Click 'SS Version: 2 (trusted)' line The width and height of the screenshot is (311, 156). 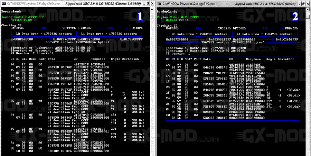(x=32, y=53)
